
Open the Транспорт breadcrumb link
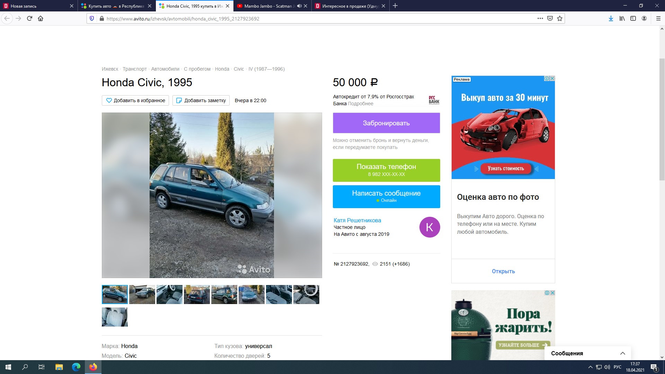click(x=135, y=69)
